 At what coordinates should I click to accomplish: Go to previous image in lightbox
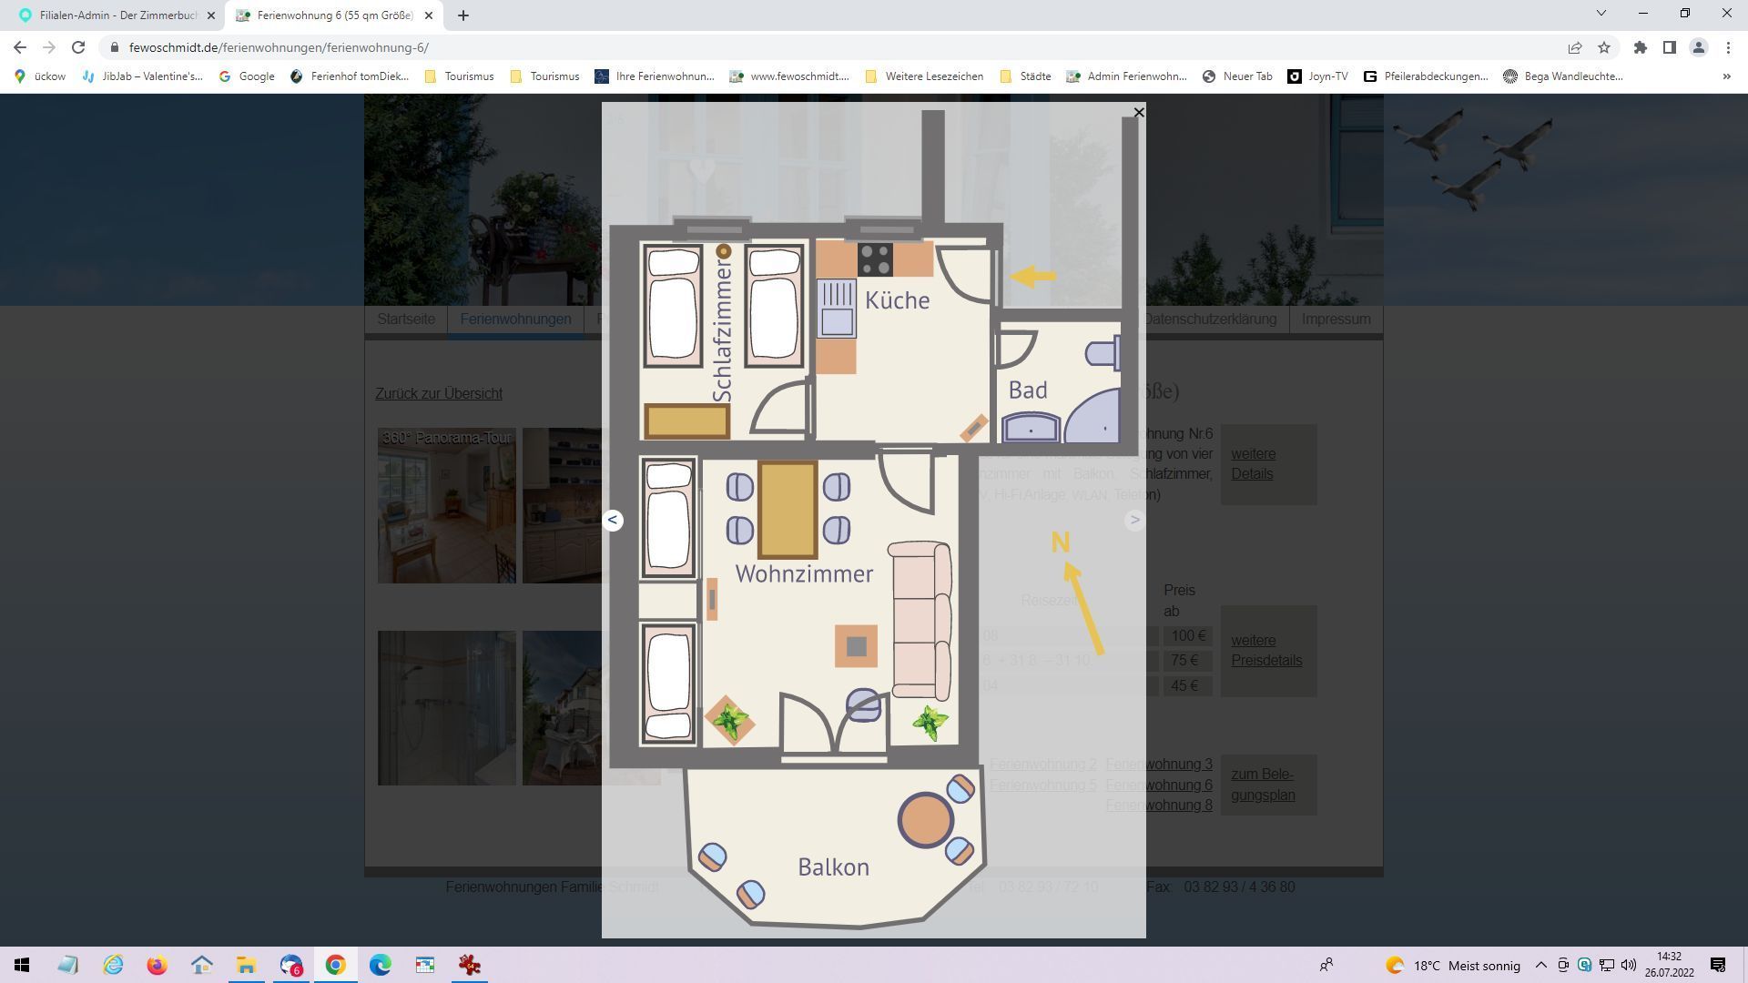click(613, 520)
